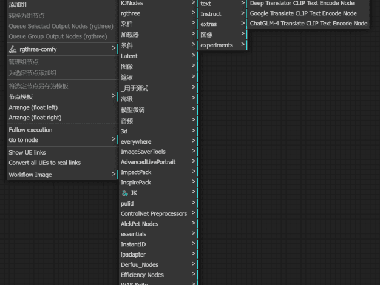
Task: Select Show UE links
Action: (63, 152)
